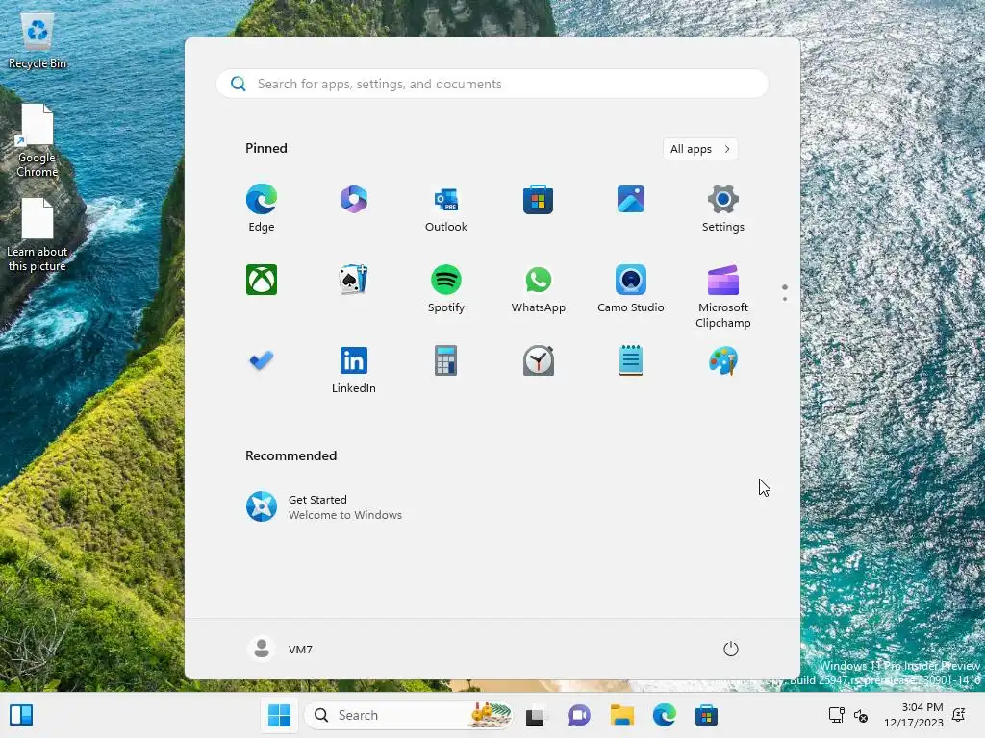Open Get Started recommended item
Image resolution: width=985 pixels, height=738 pixels.
[324, 506]
